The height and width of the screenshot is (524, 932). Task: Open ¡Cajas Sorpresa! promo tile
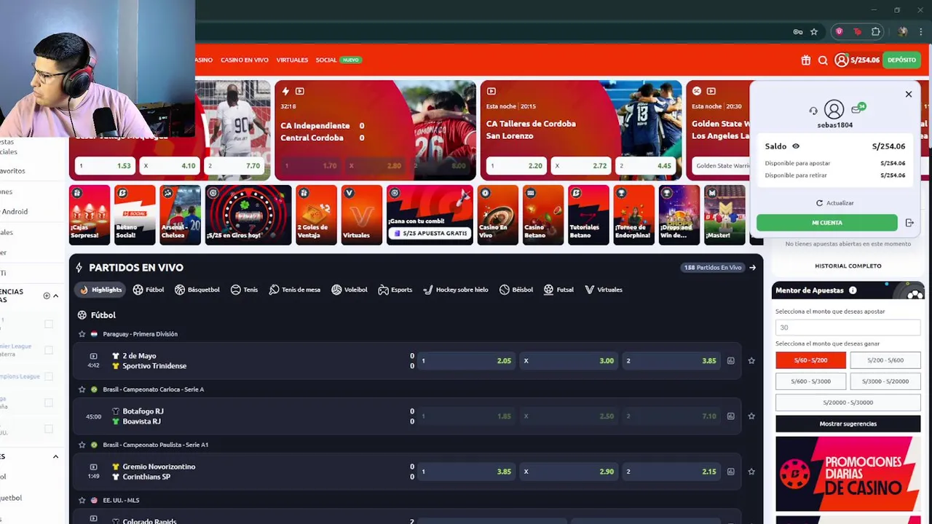(90, 215)
